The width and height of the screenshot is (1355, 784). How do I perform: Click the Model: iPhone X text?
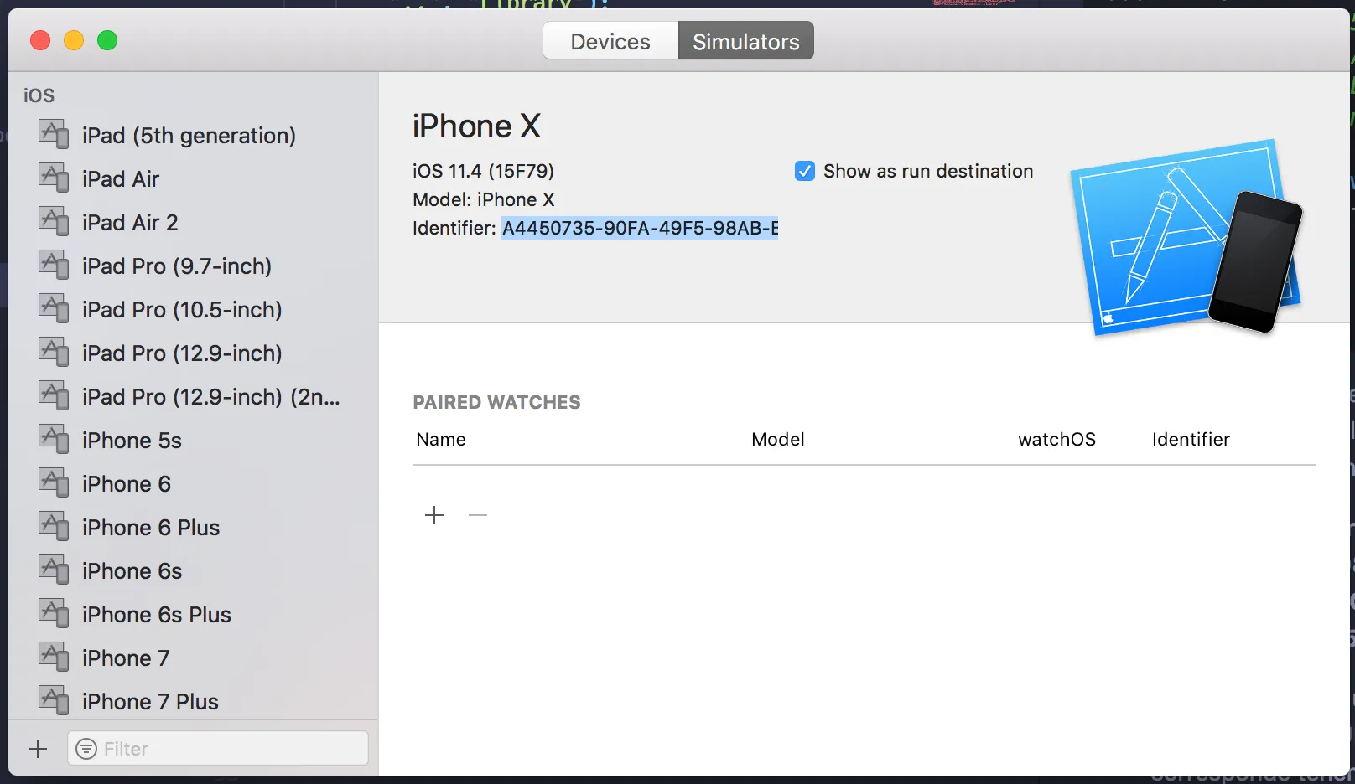pos(484,199)
